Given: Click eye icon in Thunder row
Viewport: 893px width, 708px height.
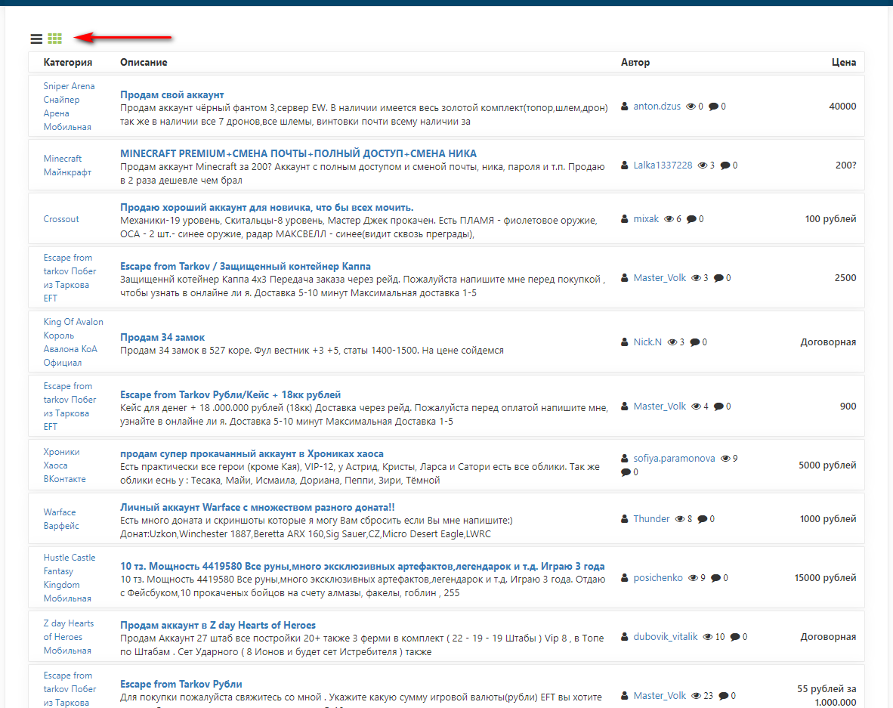Looking at the screenshot, I should tap(680, 519).
